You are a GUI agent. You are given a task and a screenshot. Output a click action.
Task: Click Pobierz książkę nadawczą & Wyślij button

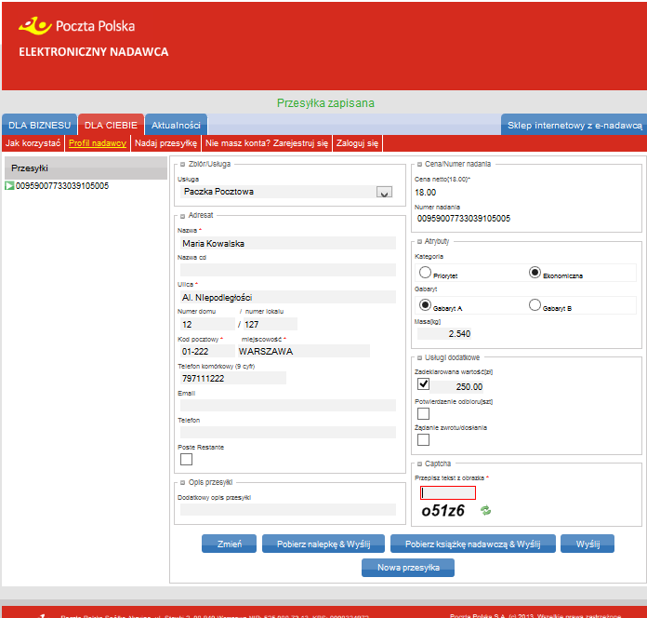click(x=473, y=544)
